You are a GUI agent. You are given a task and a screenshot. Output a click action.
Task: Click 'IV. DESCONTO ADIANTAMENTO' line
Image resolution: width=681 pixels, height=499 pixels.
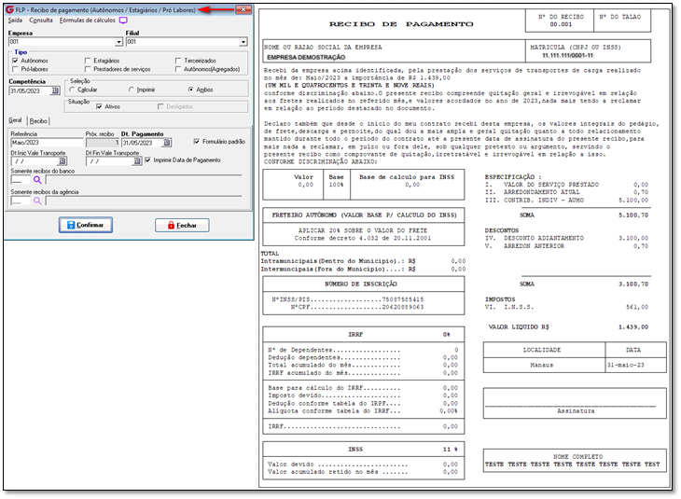[566, 238]
